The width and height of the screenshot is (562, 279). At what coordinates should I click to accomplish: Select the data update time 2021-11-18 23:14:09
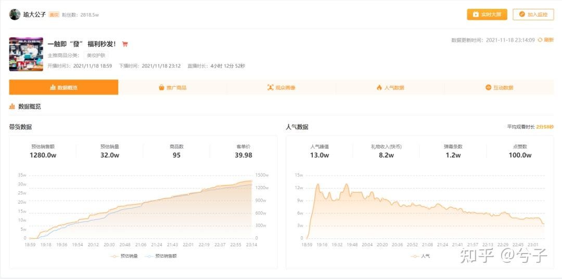(x=510, y=40)
